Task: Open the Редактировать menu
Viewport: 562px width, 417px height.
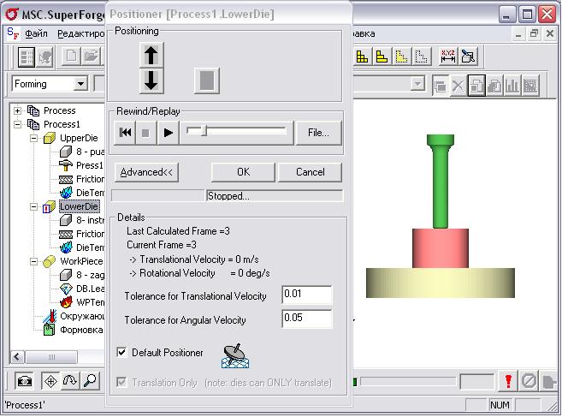Action: pos(80,33)
